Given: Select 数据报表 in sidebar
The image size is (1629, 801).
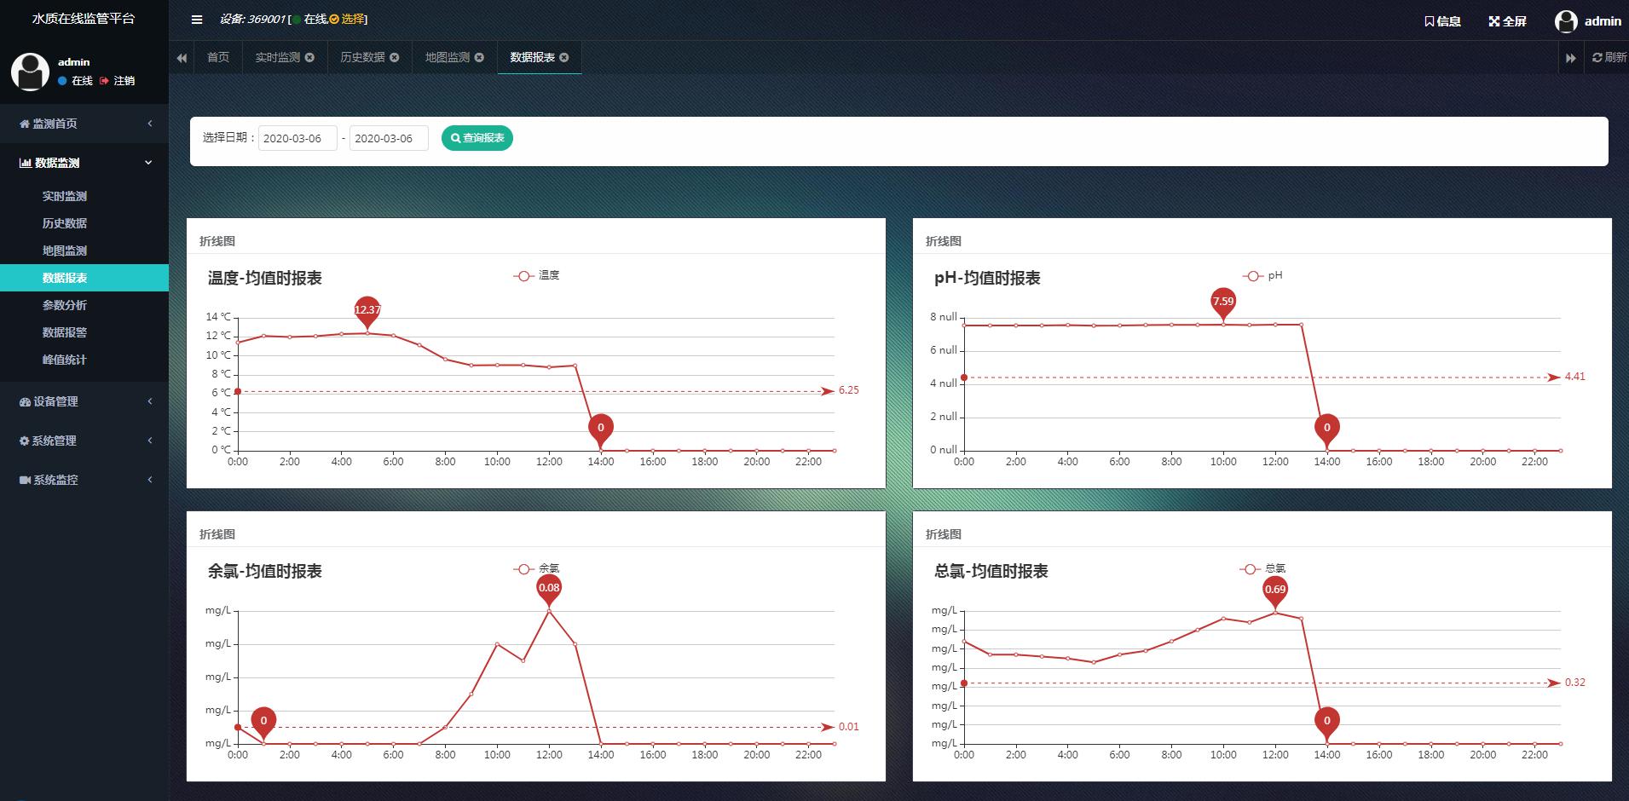Looking at the screenshot, I should pos(84,278).
